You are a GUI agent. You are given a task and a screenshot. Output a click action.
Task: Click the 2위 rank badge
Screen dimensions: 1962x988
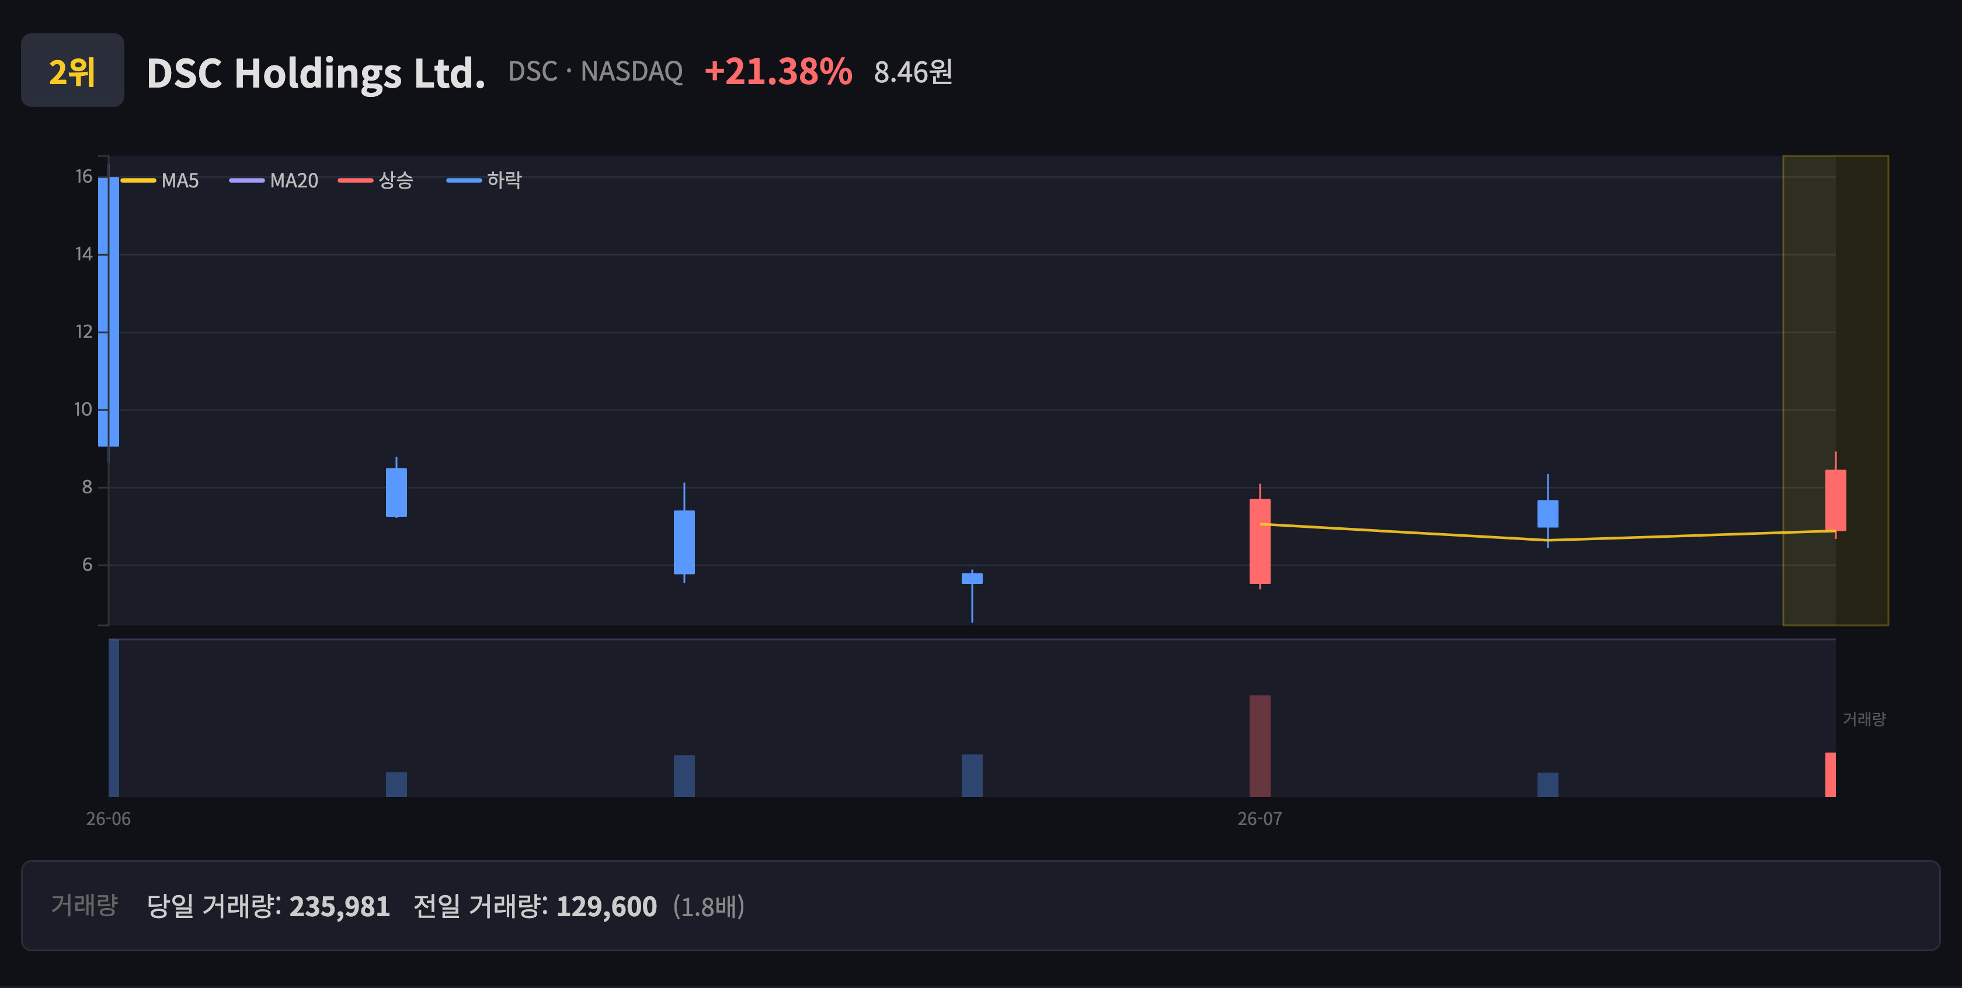pyautogui.click(x=72, y=70)
